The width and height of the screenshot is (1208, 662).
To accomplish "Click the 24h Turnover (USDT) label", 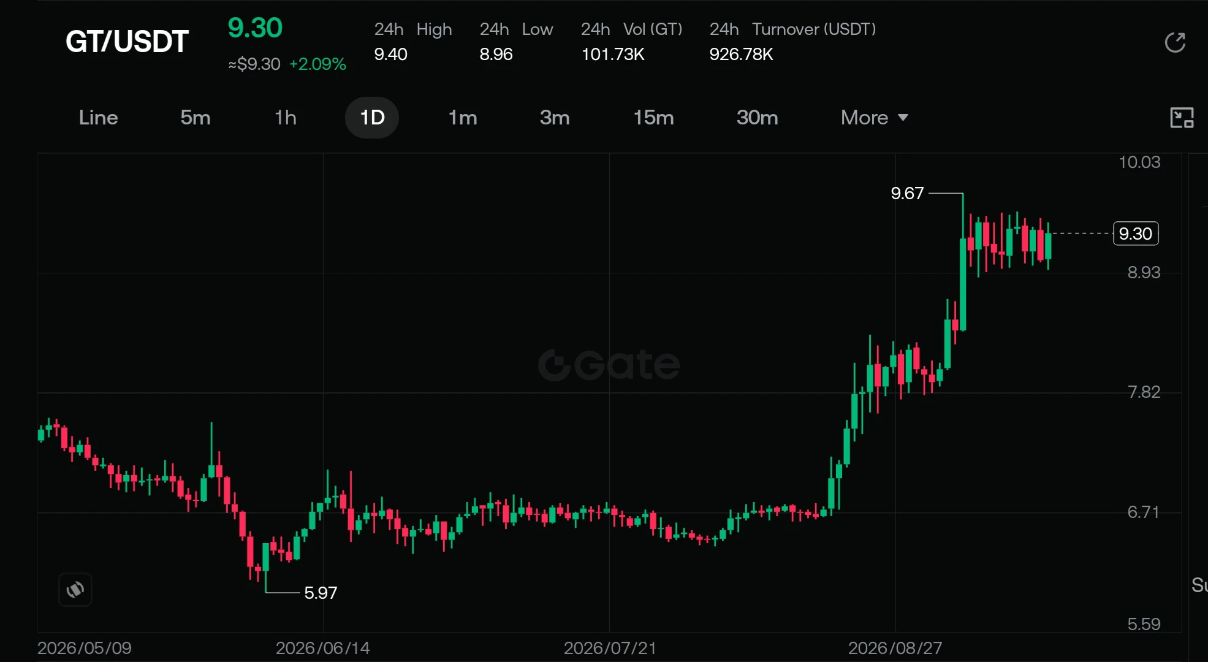I will coord(792,29).
